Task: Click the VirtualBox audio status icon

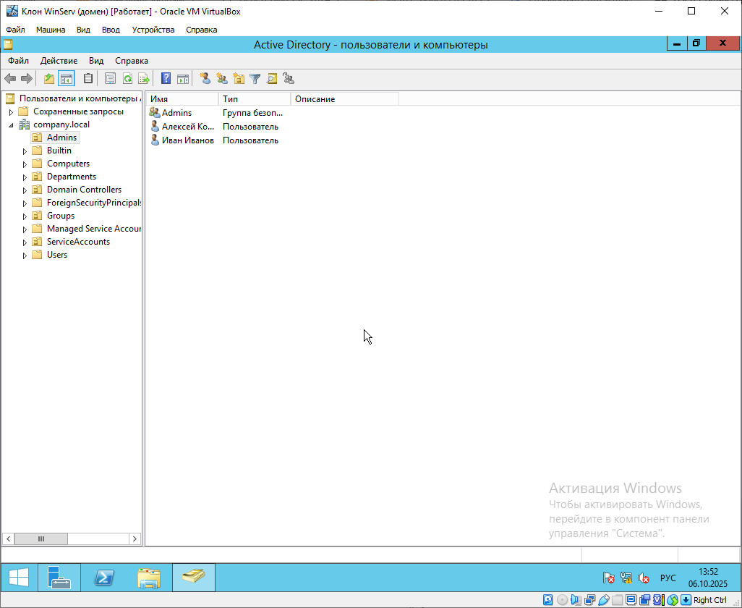Action: point(576,600)
